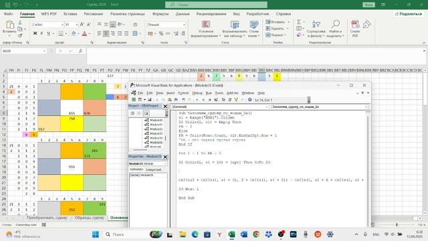428x241 pixels.
Task: Click the View Microsoft Excel icon in VBA toolbar
Action: (134, 100)
